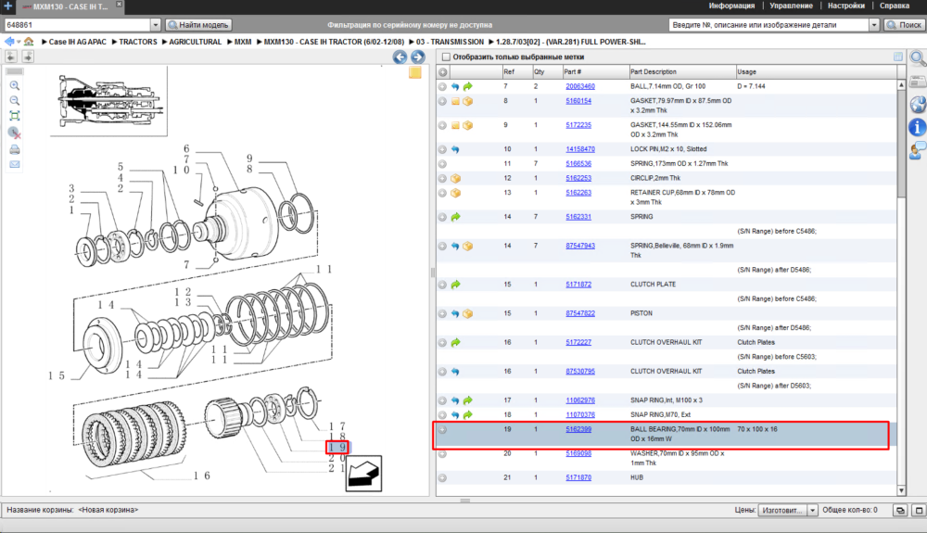Open part number link 20063460
The height and width of the screenshot is (533, 927).
tap(580, 86)
